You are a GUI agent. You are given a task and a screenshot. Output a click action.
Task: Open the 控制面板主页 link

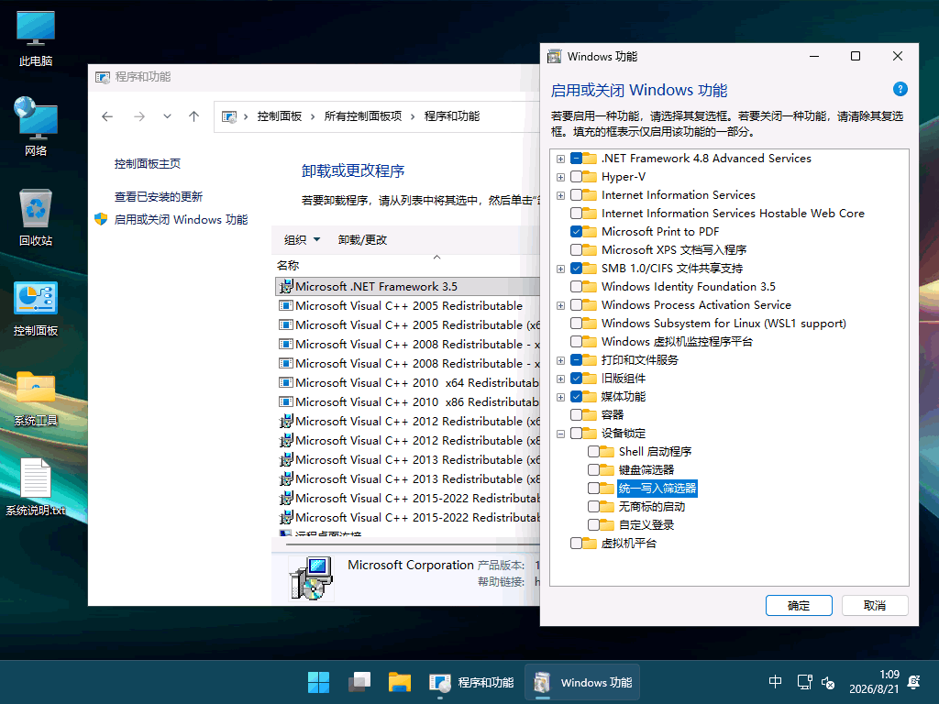[x=148, y=163]
